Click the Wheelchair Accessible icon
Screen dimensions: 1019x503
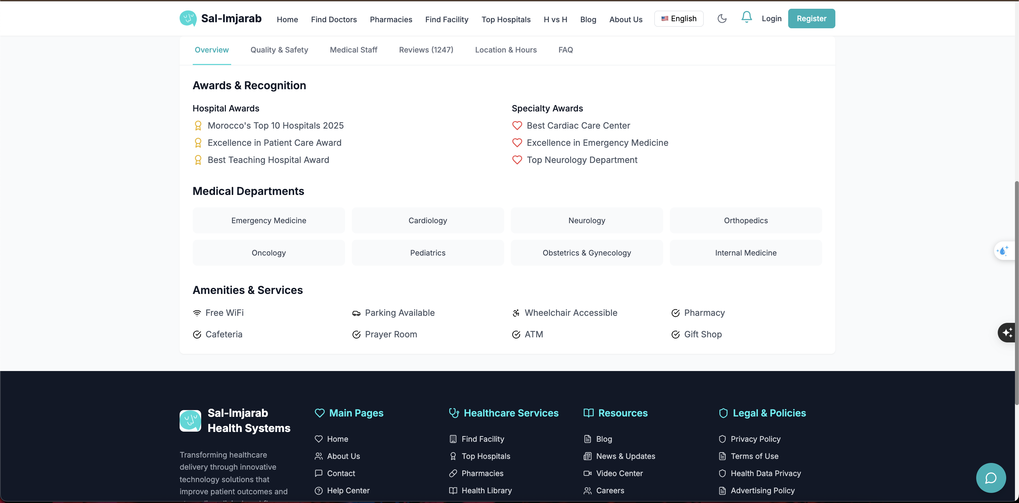click(x=516, y=313)
